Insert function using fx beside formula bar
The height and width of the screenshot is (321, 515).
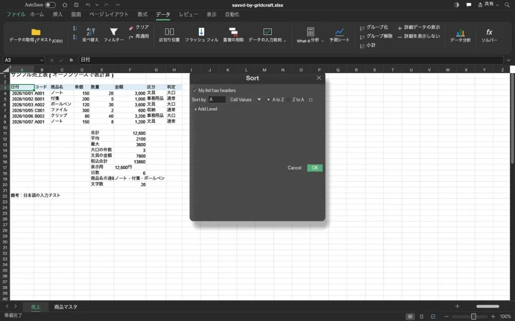pyautogui.click(x=71, y=60)
